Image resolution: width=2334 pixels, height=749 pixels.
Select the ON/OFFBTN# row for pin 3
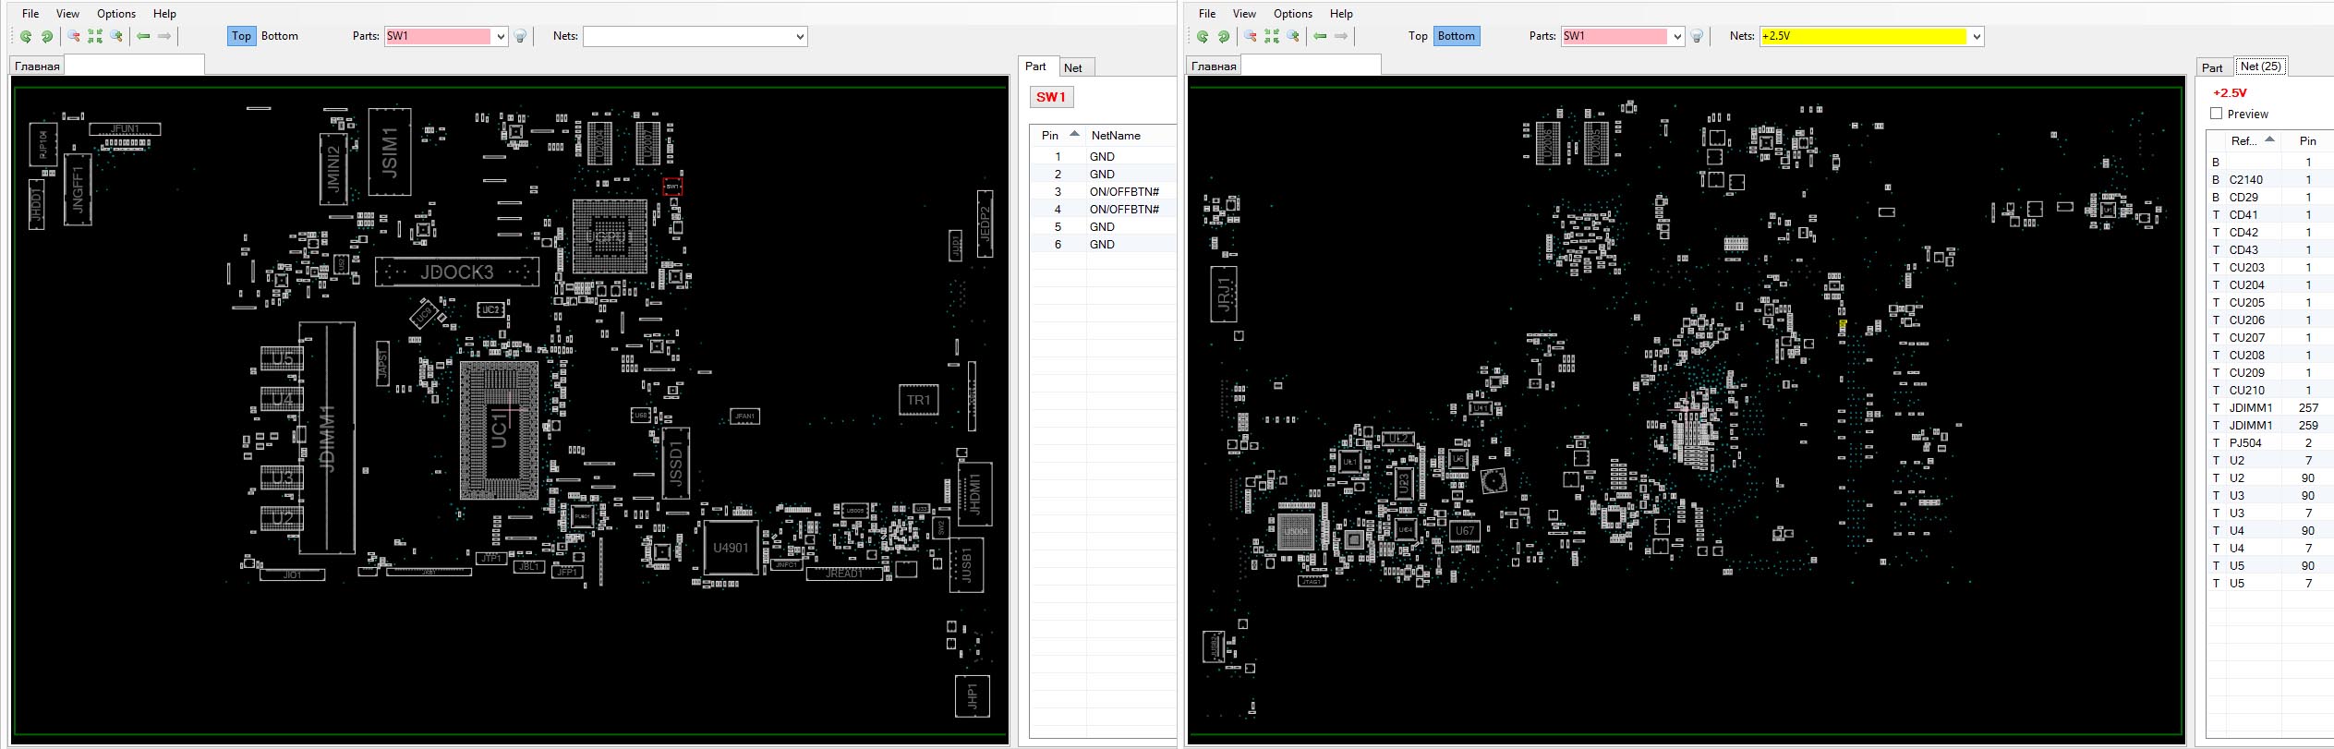pos(1104,191)
